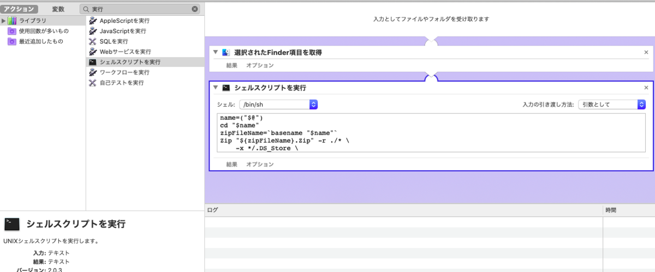This screenshot has height=272, width=655.
Task: Expand the ライブラリ disclosure triangle
Action: (x=4, y=21)
